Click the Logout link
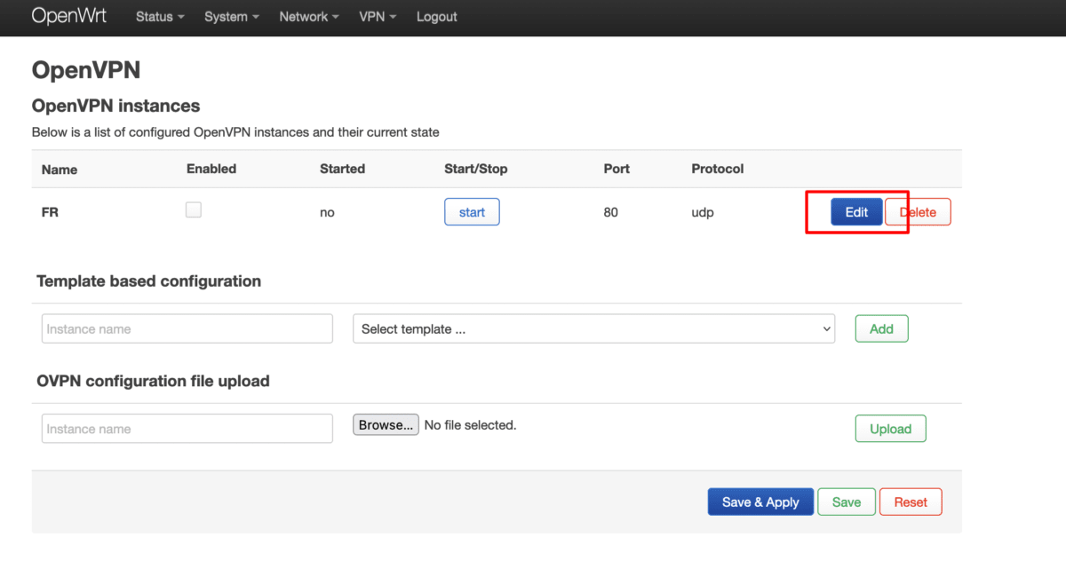This screenshot has width=1066, height=569. (x=437, y=17)
